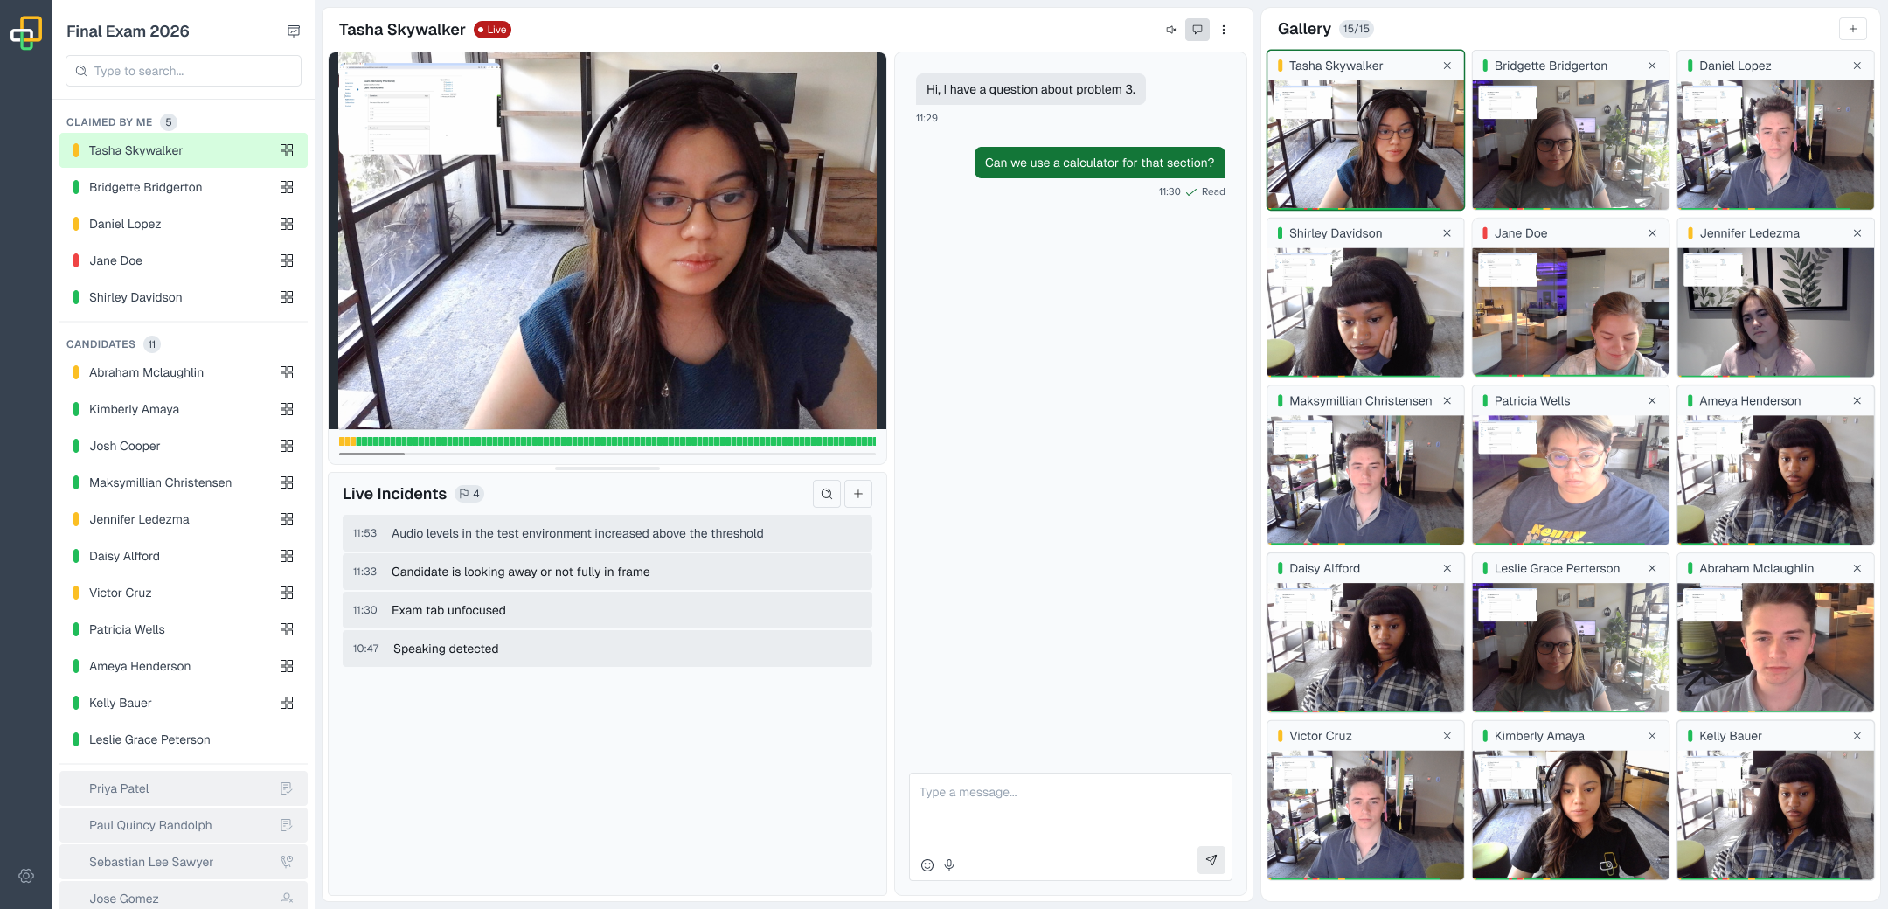This screenshot has height=909, width=1888.
Task: Open the Speaking detected incident
Action: 607,649
